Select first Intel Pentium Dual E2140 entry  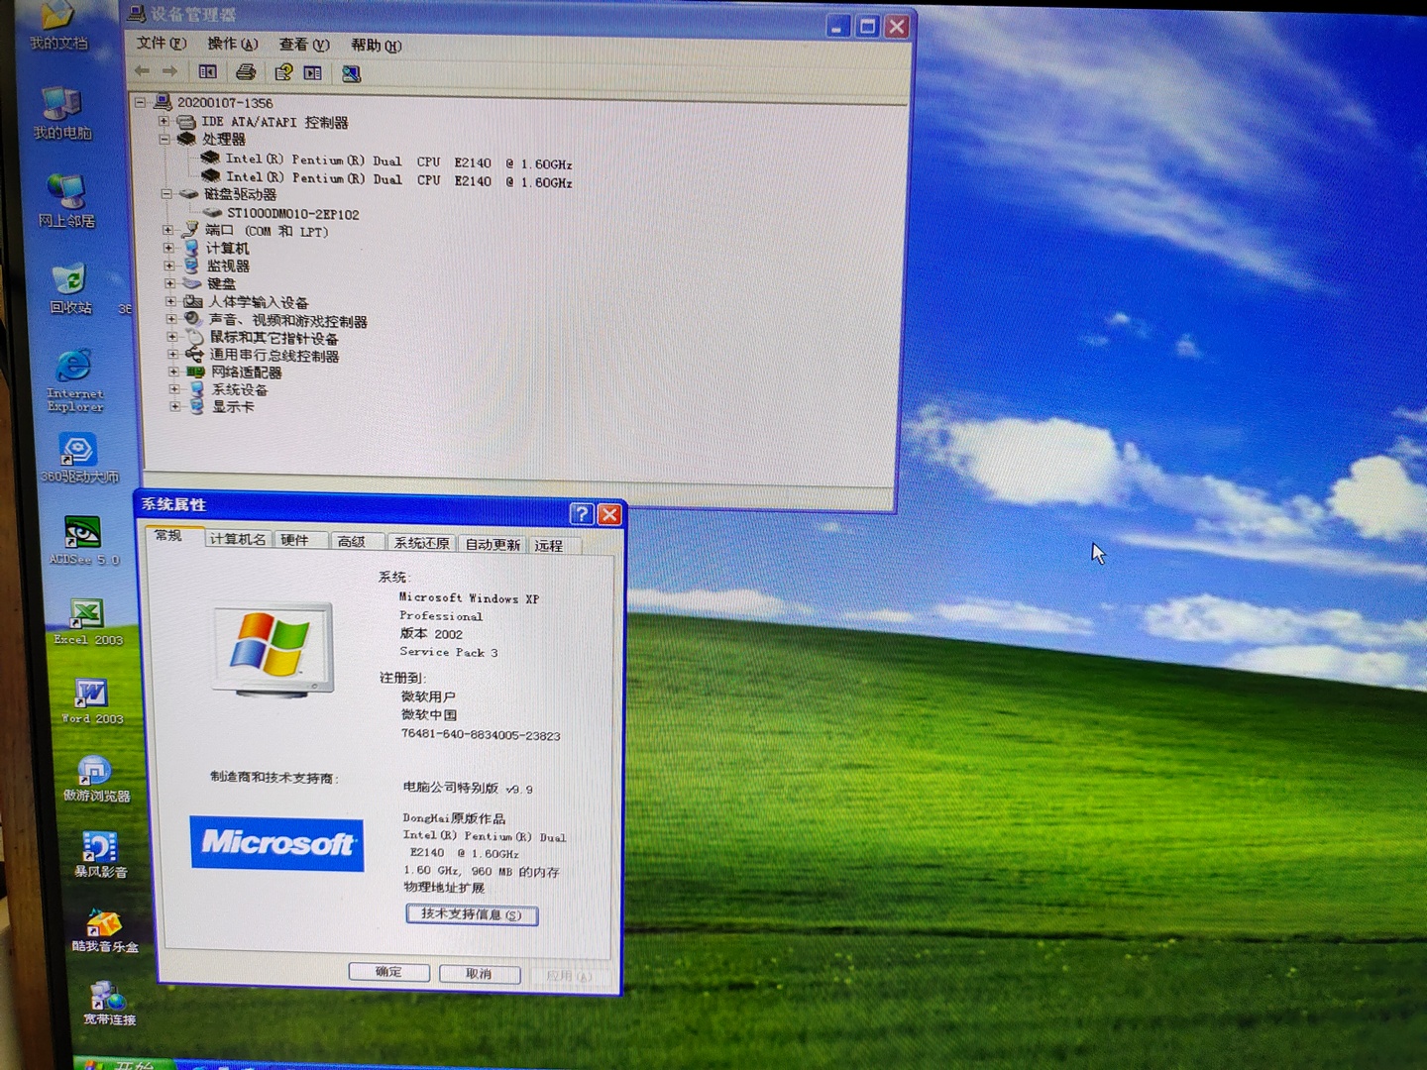pyautogui.click(x=398, y=161)
